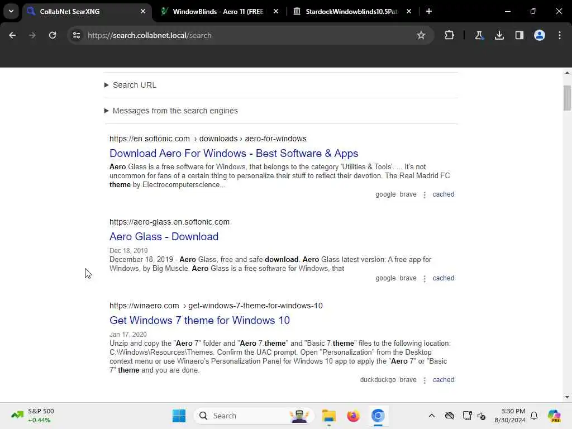
Task: Click the en.softonic.com URL text
Action: pos(208,139)
